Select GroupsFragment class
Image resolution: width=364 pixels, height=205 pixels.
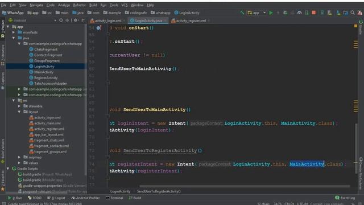point(47,61)
